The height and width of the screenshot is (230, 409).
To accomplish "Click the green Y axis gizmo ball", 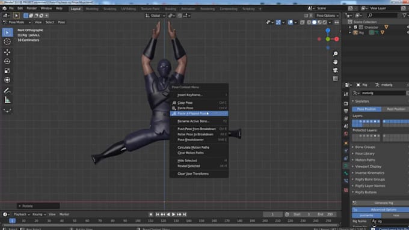I will point(328,39).
